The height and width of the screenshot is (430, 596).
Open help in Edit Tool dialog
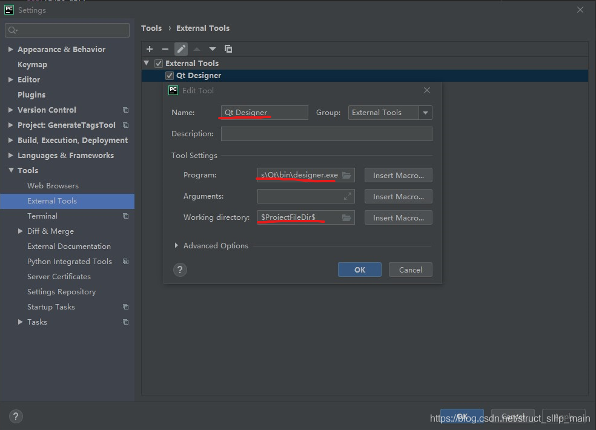[180, 270]
